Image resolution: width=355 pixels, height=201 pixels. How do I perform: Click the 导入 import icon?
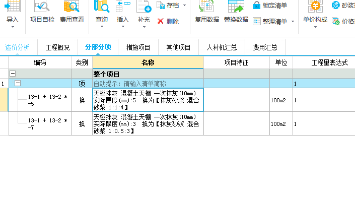(x=13, y=7)
